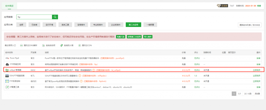
Task: Click the vsftpd 管理器 row icon
Action: click(x=7, y=70)
